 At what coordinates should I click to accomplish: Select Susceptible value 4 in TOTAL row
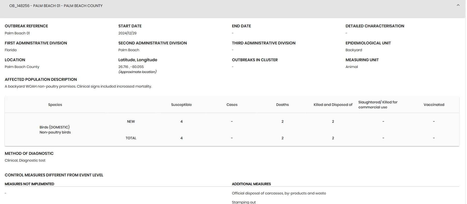click(181, 138)
